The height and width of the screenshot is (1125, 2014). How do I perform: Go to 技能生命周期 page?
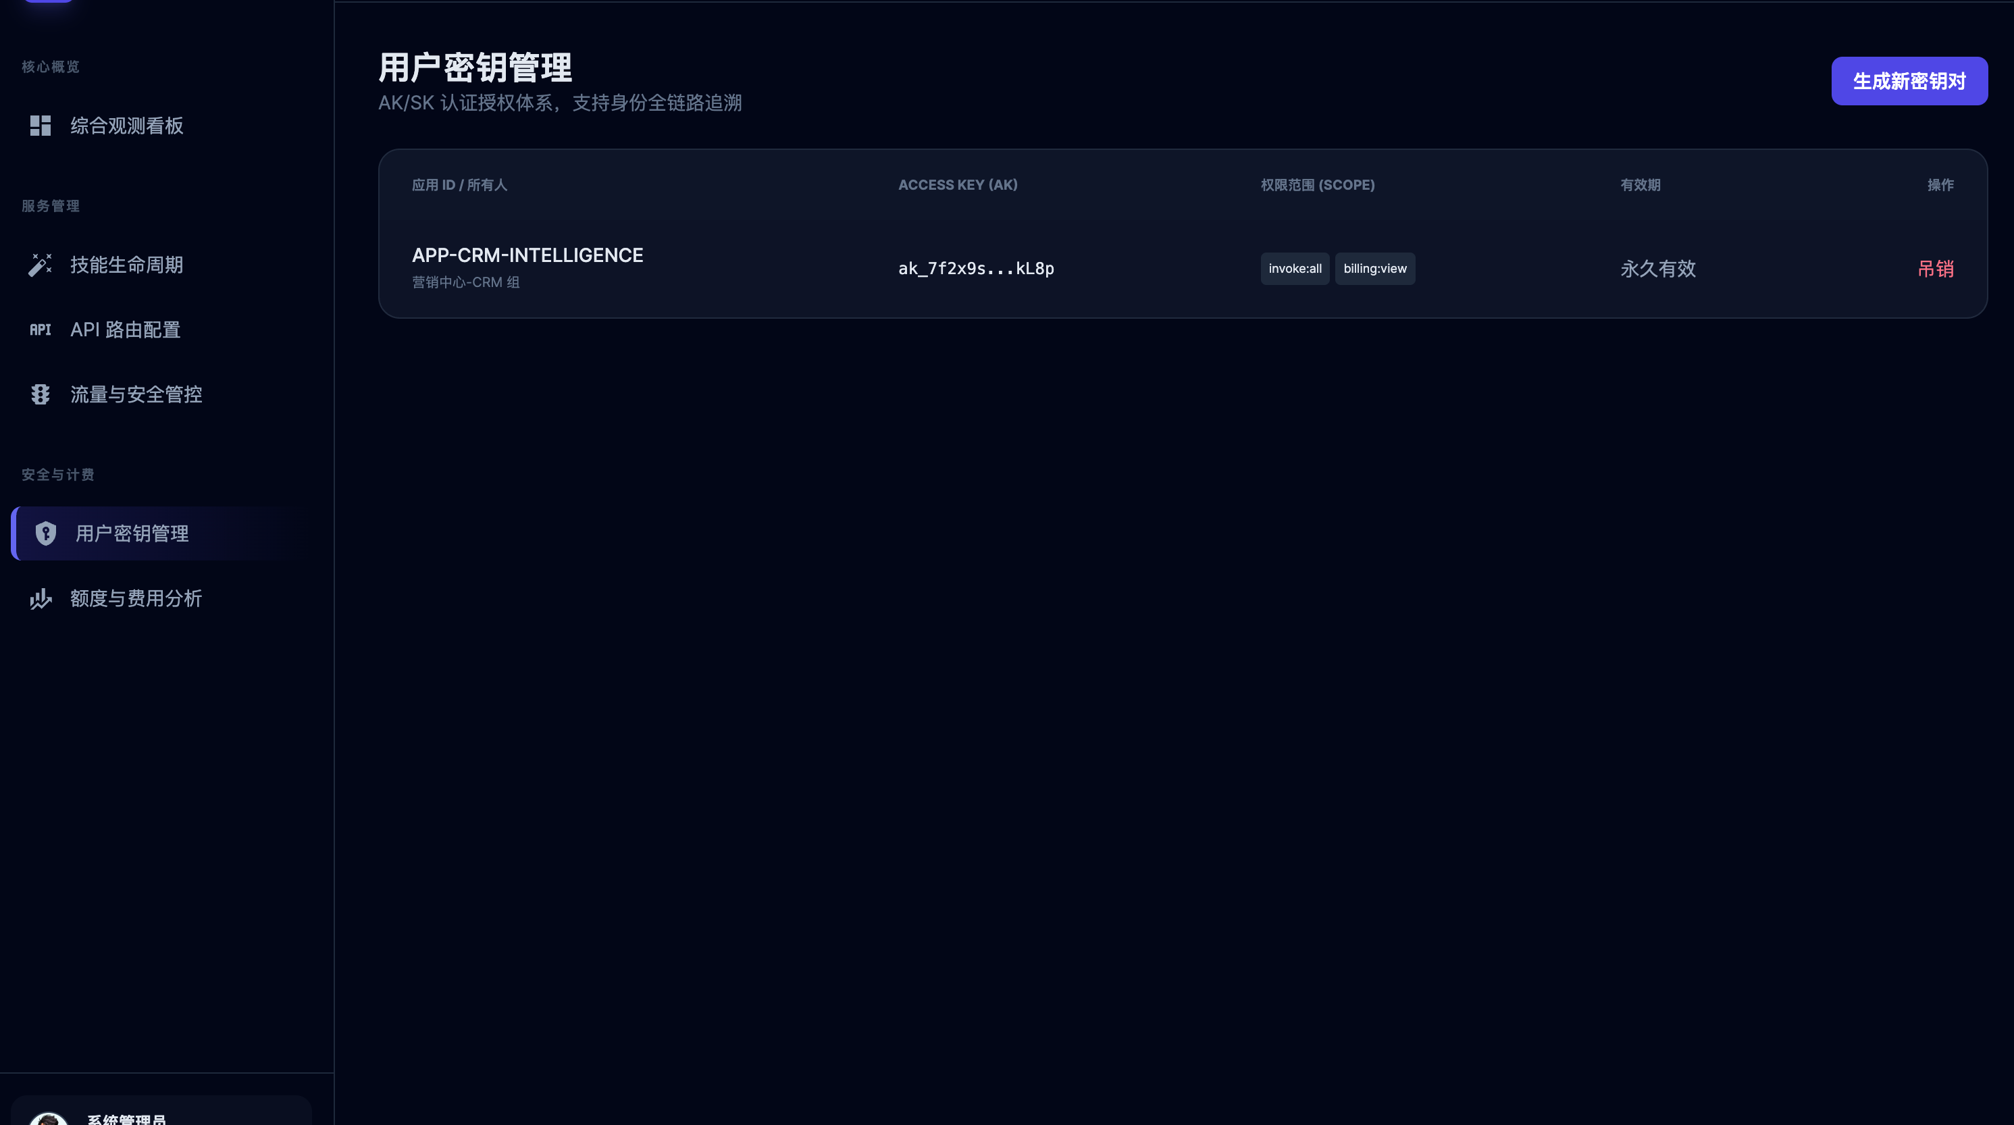point(126,265)
